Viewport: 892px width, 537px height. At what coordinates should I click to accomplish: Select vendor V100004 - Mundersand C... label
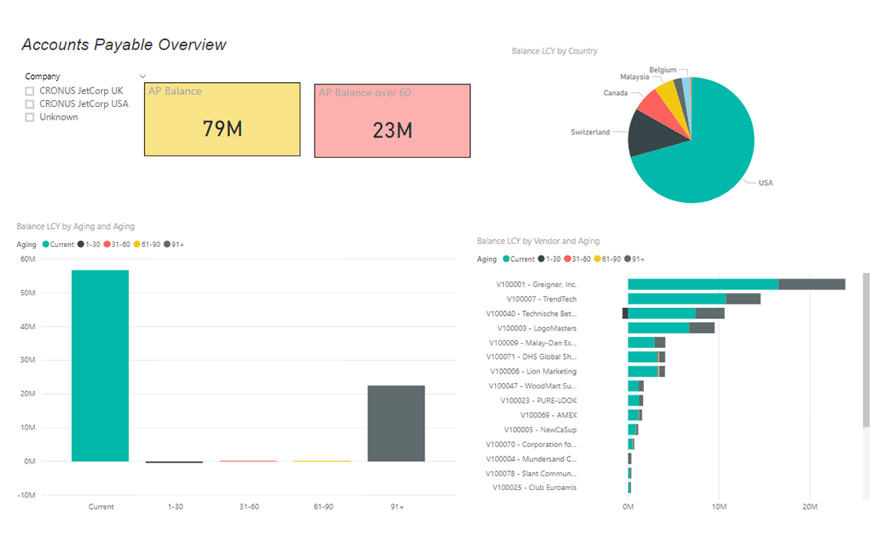click(x=531, y=459)
